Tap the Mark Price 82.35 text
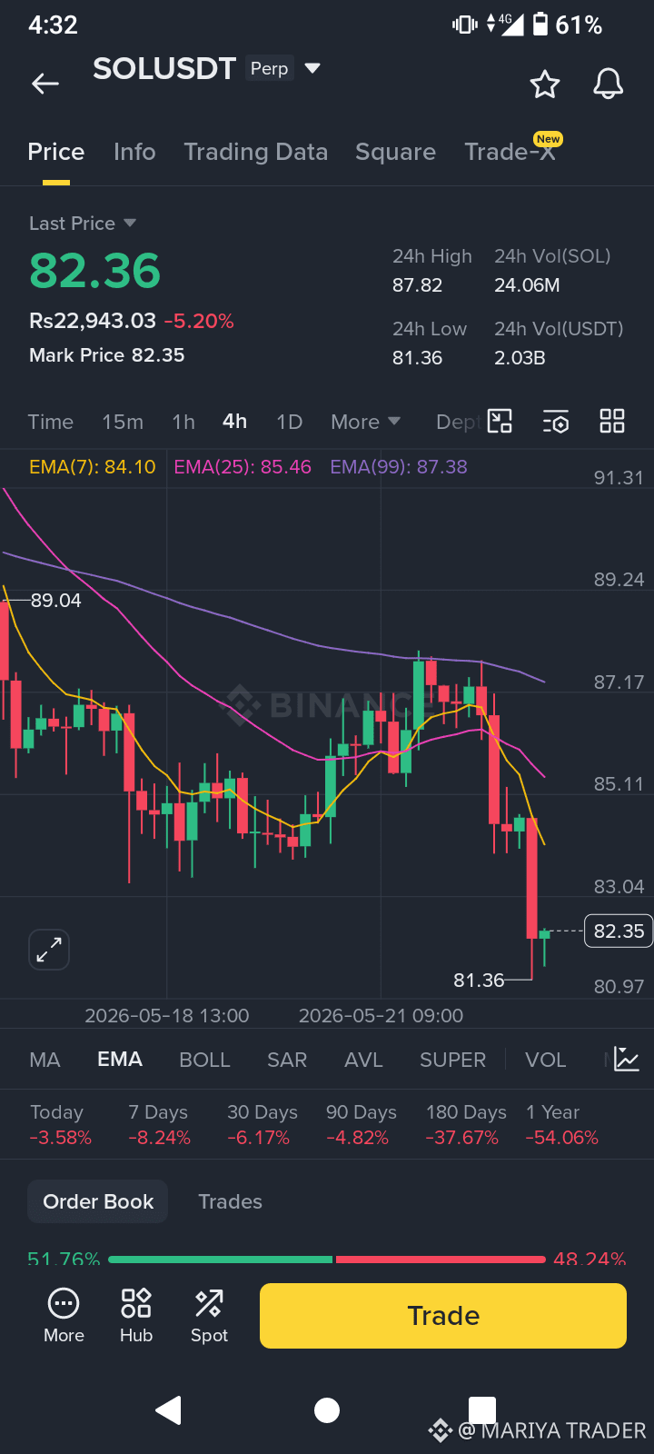 pos(106,355)
